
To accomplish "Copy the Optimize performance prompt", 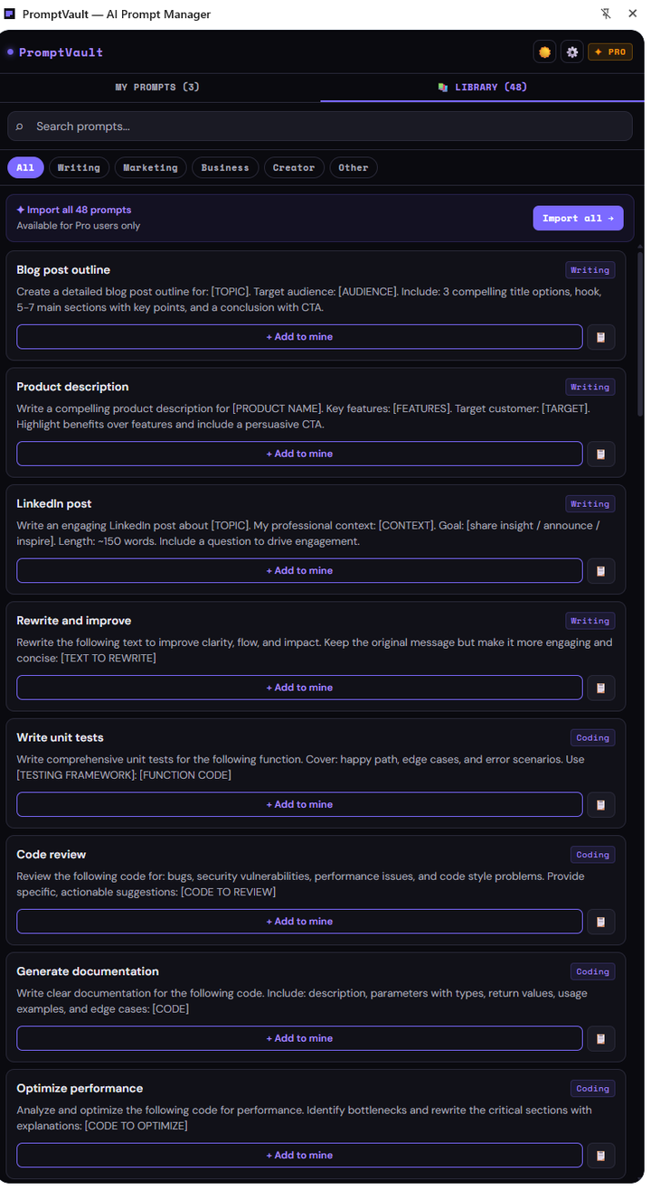I will click(600, 1155).
